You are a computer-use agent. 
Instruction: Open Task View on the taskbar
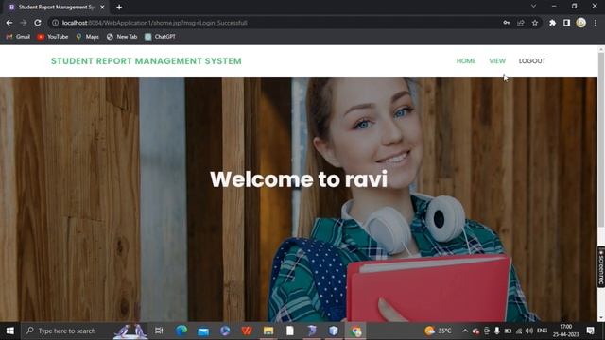[x=159, y=331]
